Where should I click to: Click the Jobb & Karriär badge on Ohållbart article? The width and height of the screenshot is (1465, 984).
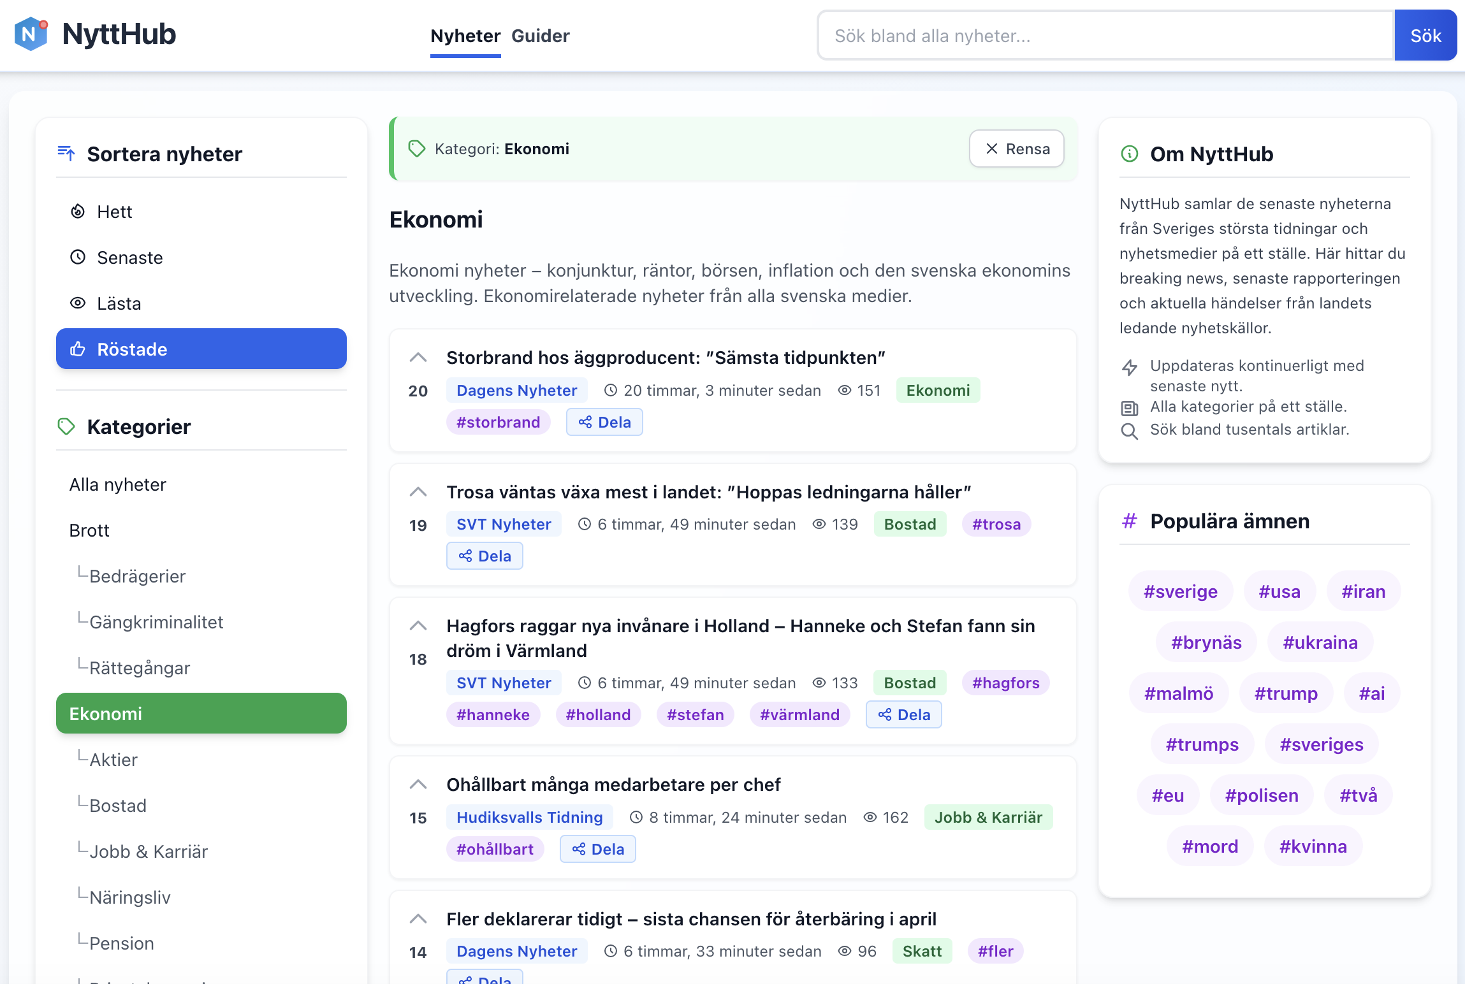(988, 817)
